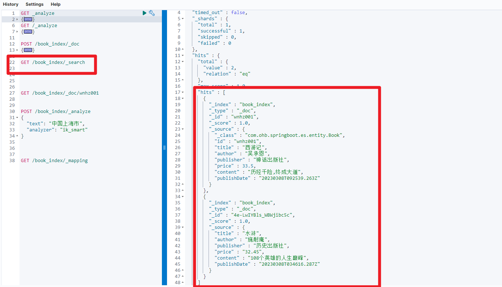Click the "successful" : 1 output line

tap(221, 31)
